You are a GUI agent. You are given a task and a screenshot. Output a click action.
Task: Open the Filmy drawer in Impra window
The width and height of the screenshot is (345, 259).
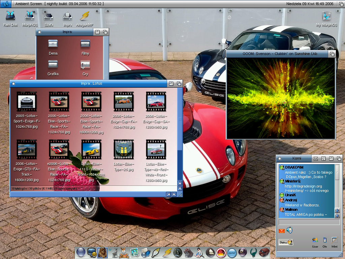pyautogui.click(x=85, y=47)
